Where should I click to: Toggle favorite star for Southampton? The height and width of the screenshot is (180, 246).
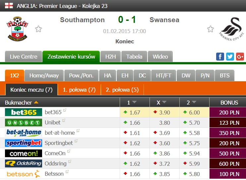pos(38,29)
